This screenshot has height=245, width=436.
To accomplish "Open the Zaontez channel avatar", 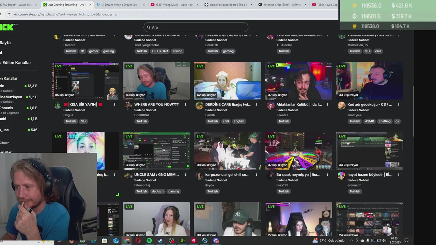I will [x=270, y=105].
